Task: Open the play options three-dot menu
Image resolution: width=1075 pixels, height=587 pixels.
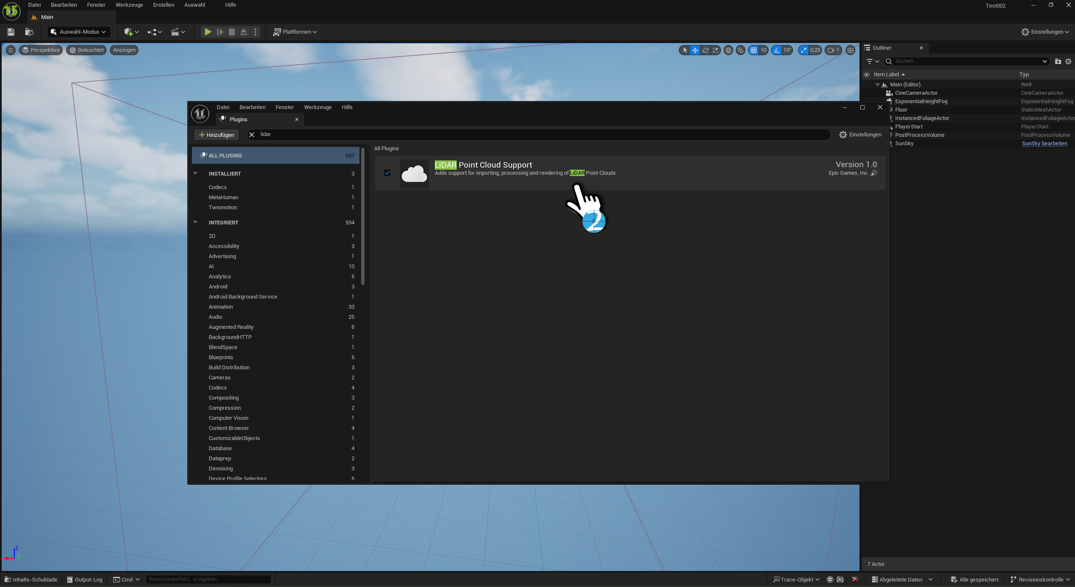Action: pos(255,32)
